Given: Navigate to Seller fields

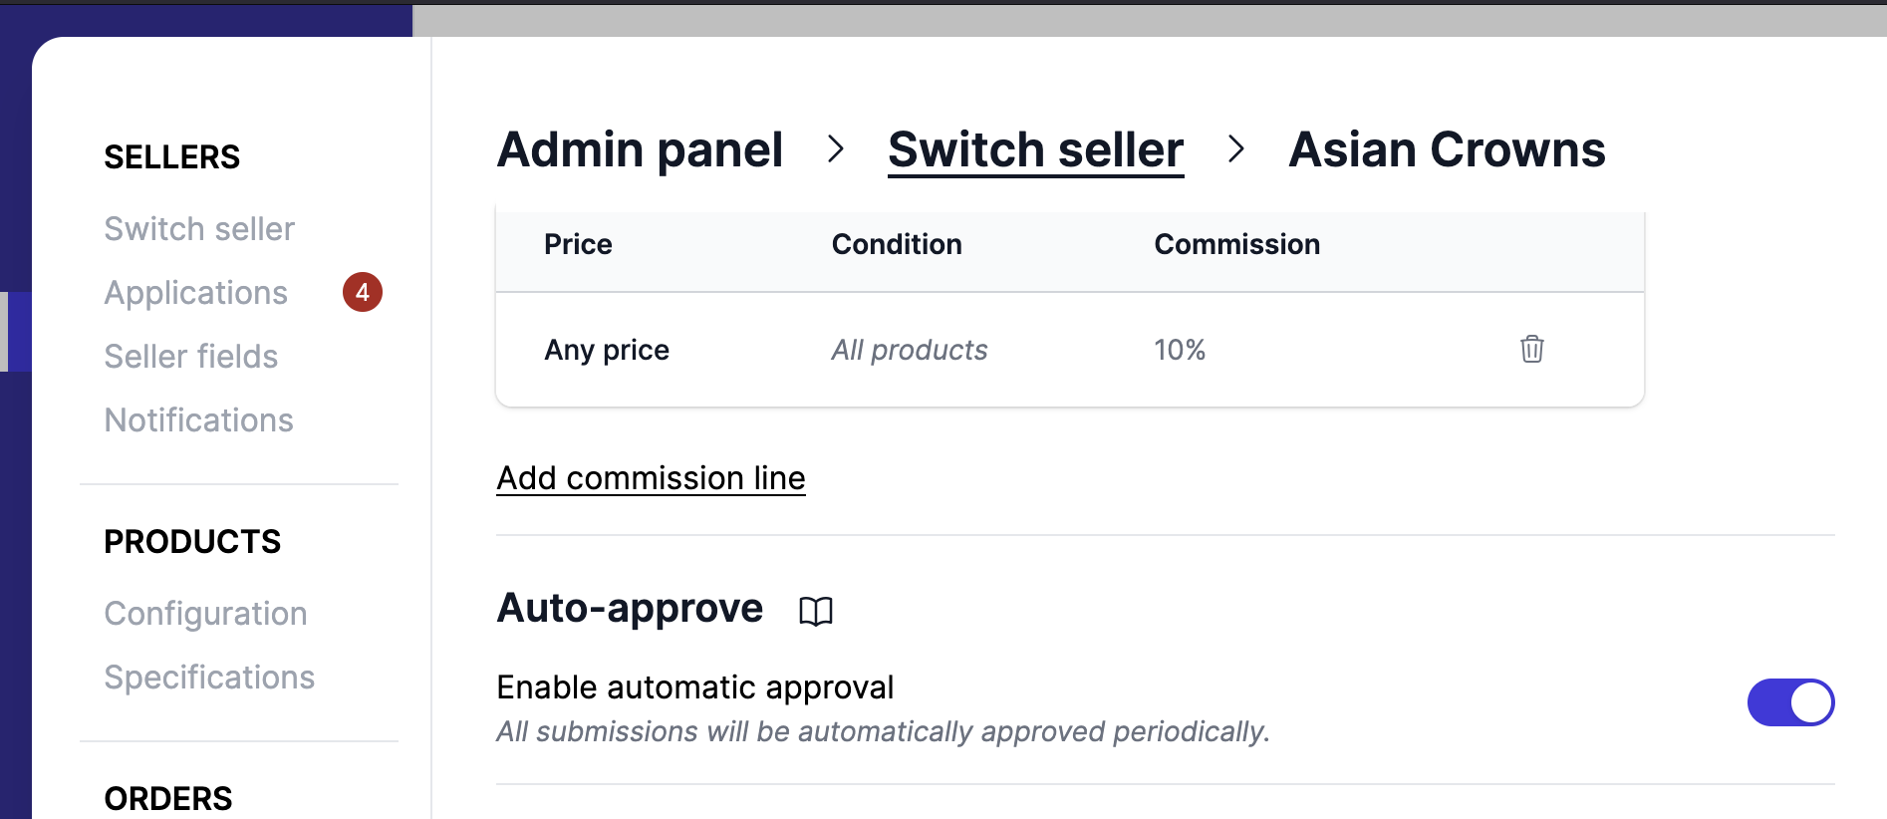Looking at the screenshot, I should click(190, 356).
